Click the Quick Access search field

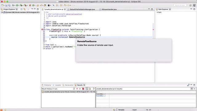(x=180, y=5)
